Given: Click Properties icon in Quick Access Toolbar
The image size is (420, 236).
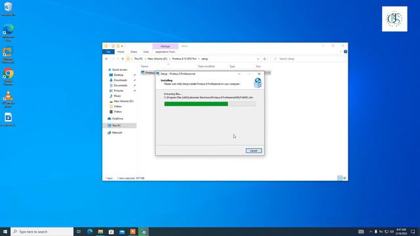Looking at the screenshot, I should 113,46.
